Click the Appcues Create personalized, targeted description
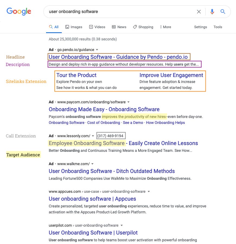 [127, 209]
